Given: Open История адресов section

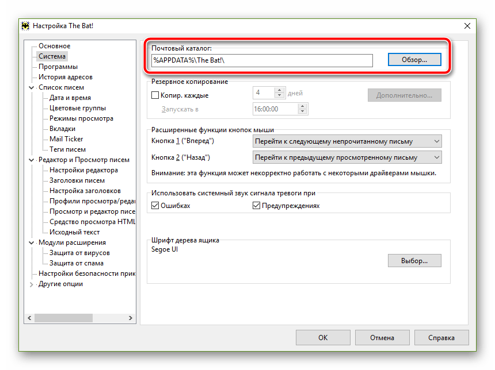Looking at the screenshot, I should (66, 77).
